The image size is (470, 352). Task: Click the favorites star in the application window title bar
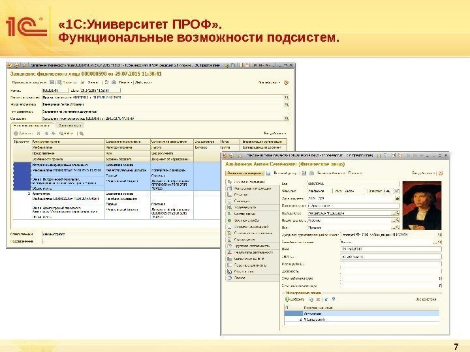[25, 65]
